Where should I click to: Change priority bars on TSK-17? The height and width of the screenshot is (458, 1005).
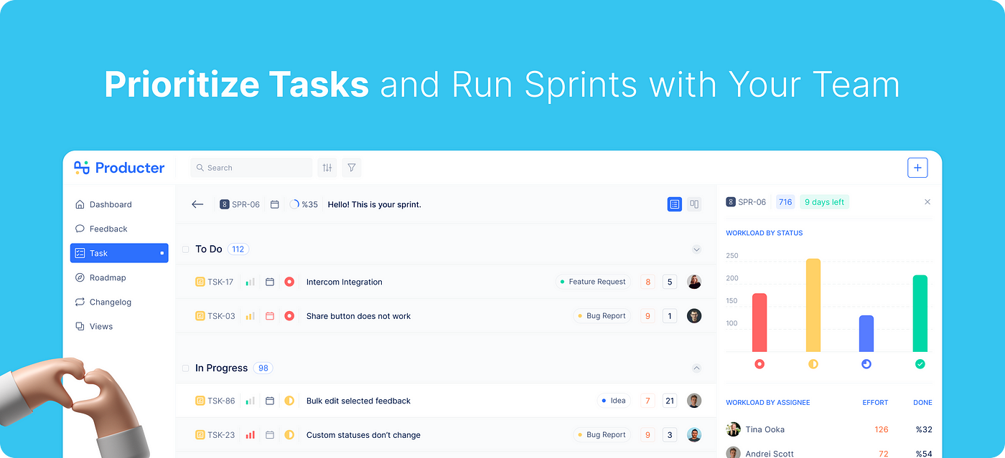[x=250, y=282]
